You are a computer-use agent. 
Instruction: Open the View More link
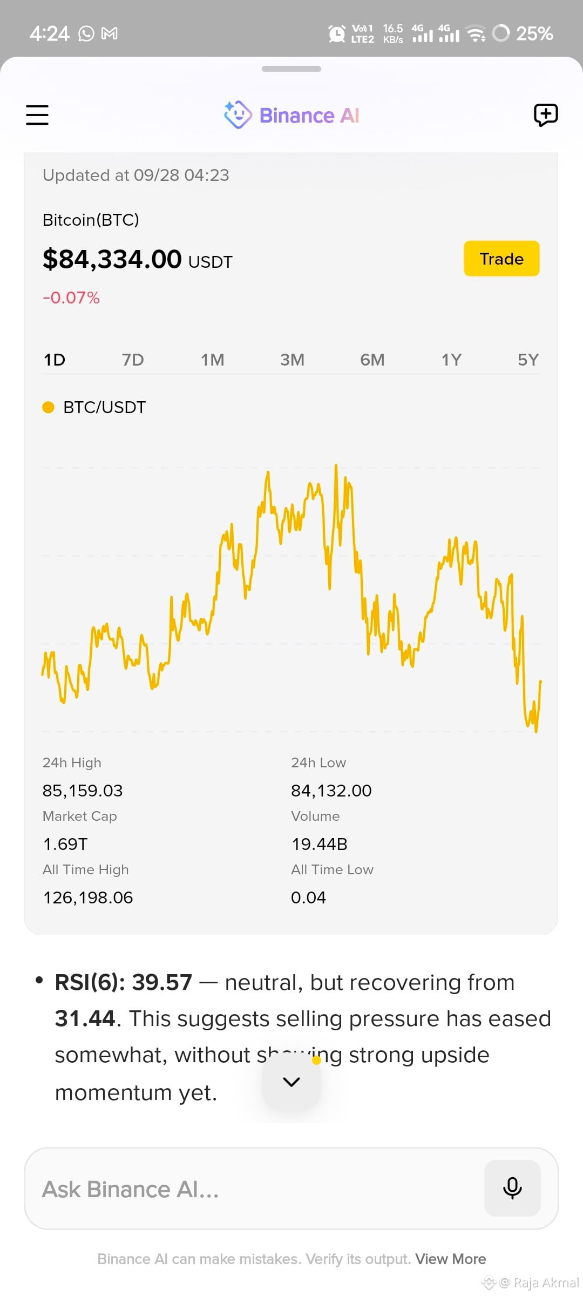tap(451, 1259)
